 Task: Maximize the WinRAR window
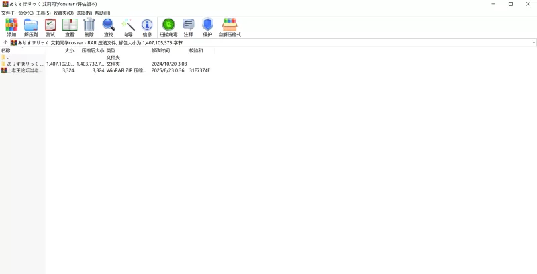click(511, 4)
